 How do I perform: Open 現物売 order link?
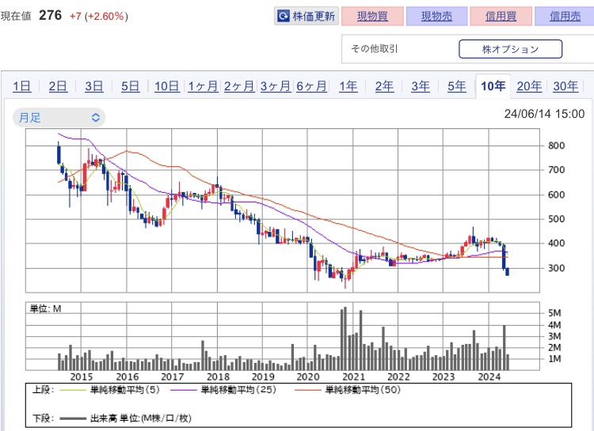[x=436, y=17]
